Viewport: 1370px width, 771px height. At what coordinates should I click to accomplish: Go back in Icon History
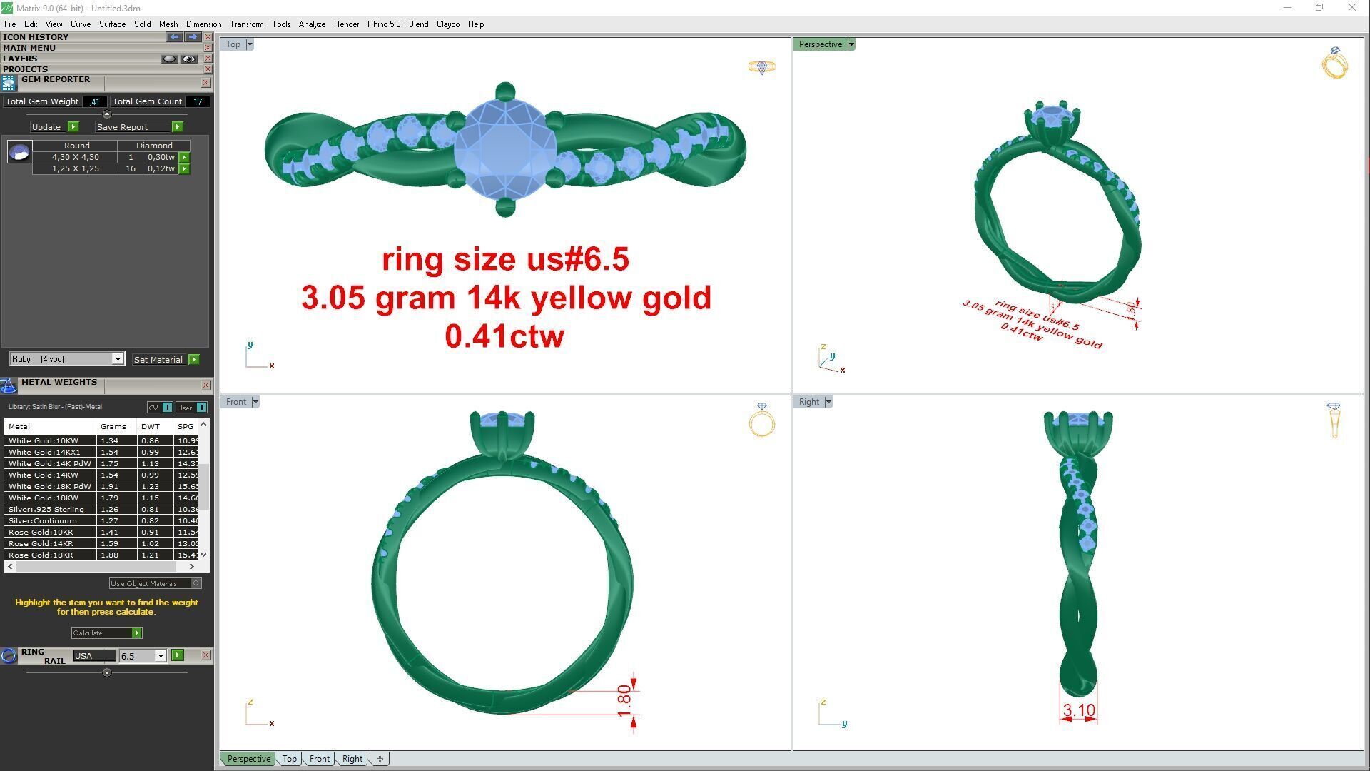click(x=174, y=36)
